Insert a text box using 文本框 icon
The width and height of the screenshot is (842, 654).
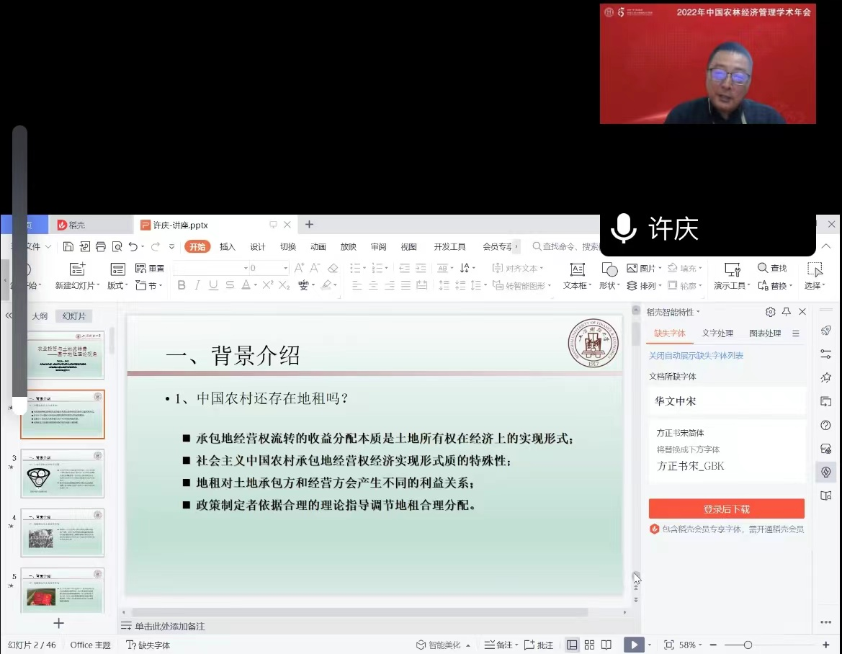pyautogui.click(x=577, y=269)
